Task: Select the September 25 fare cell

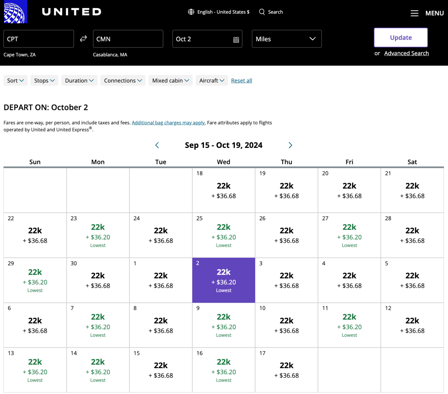Action: coord(224,235)
